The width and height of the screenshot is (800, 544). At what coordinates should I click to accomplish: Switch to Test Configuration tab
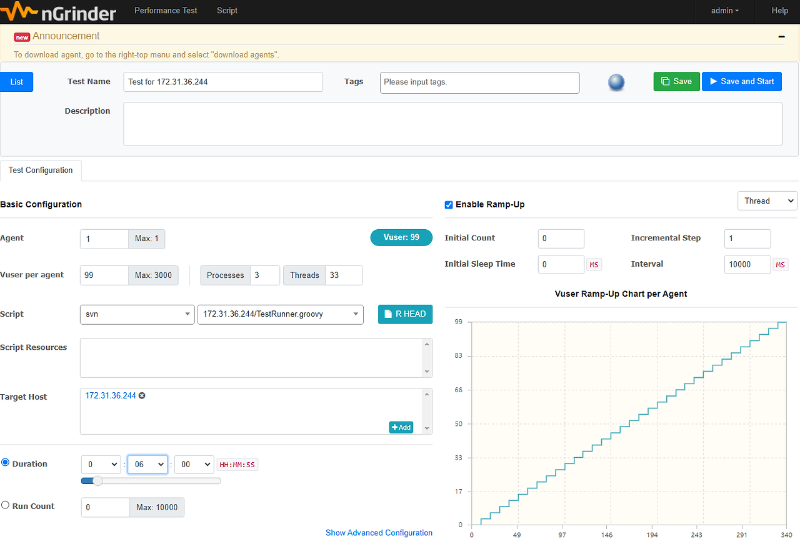tap(41, 170)
